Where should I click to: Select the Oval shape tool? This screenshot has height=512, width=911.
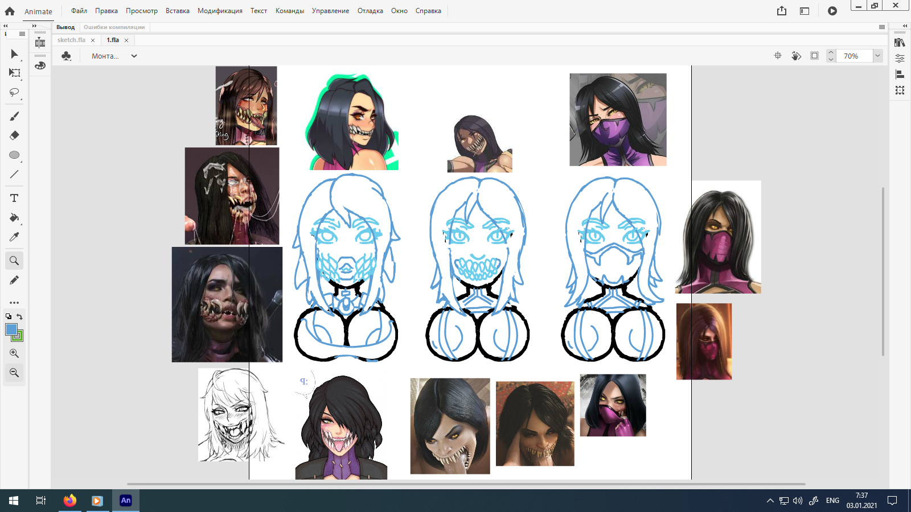pos(14,155)
